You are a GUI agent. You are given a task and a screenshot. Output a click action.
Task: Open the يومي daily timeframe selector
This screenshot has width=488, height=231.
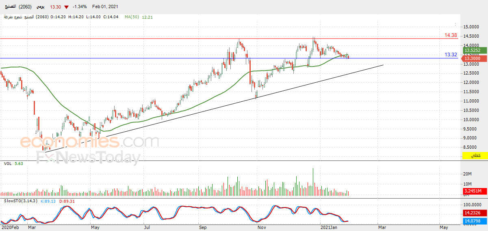(41, 7)
